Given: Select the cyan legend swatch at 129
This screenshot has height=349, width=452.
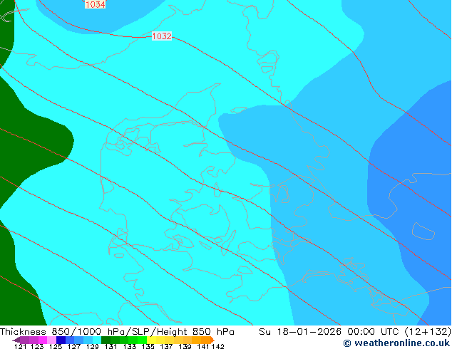Looking at the screenshot, I should click(97, 340).
